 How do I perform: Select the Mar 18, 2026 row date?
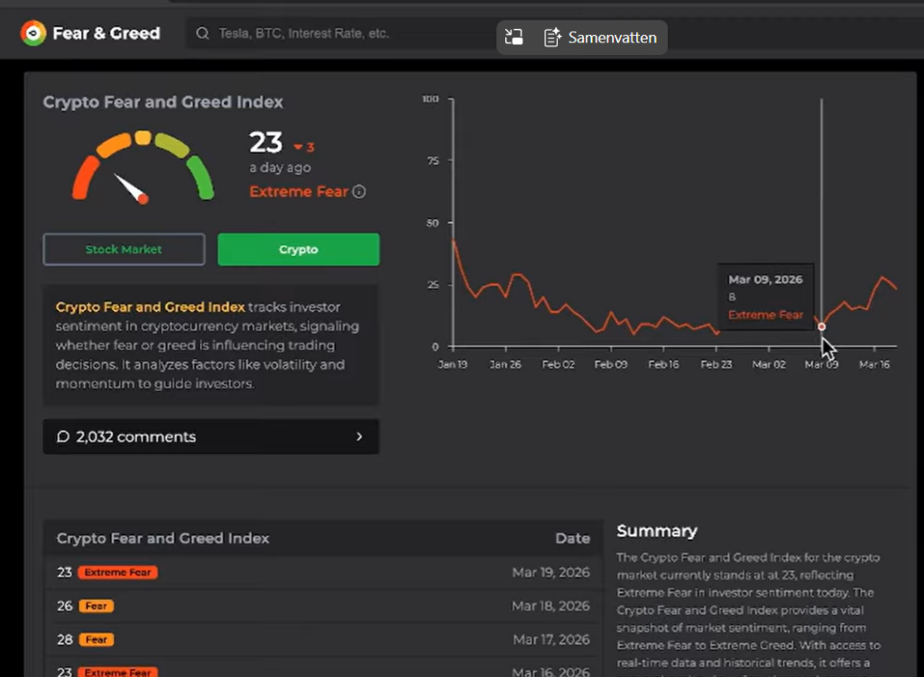[550, 606]
